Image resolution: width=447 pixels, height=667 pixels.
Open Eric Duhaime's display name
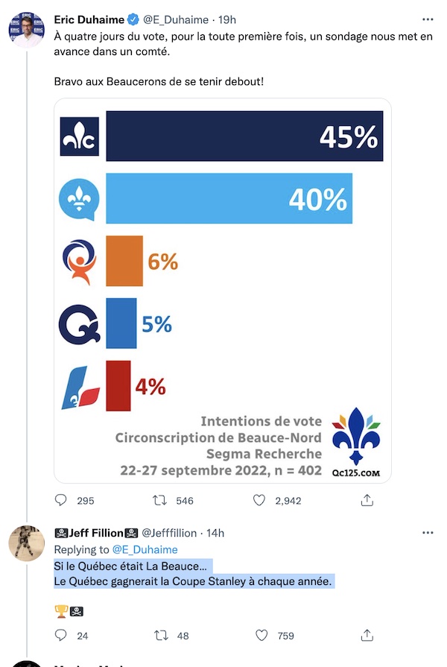tap(89, 19)
